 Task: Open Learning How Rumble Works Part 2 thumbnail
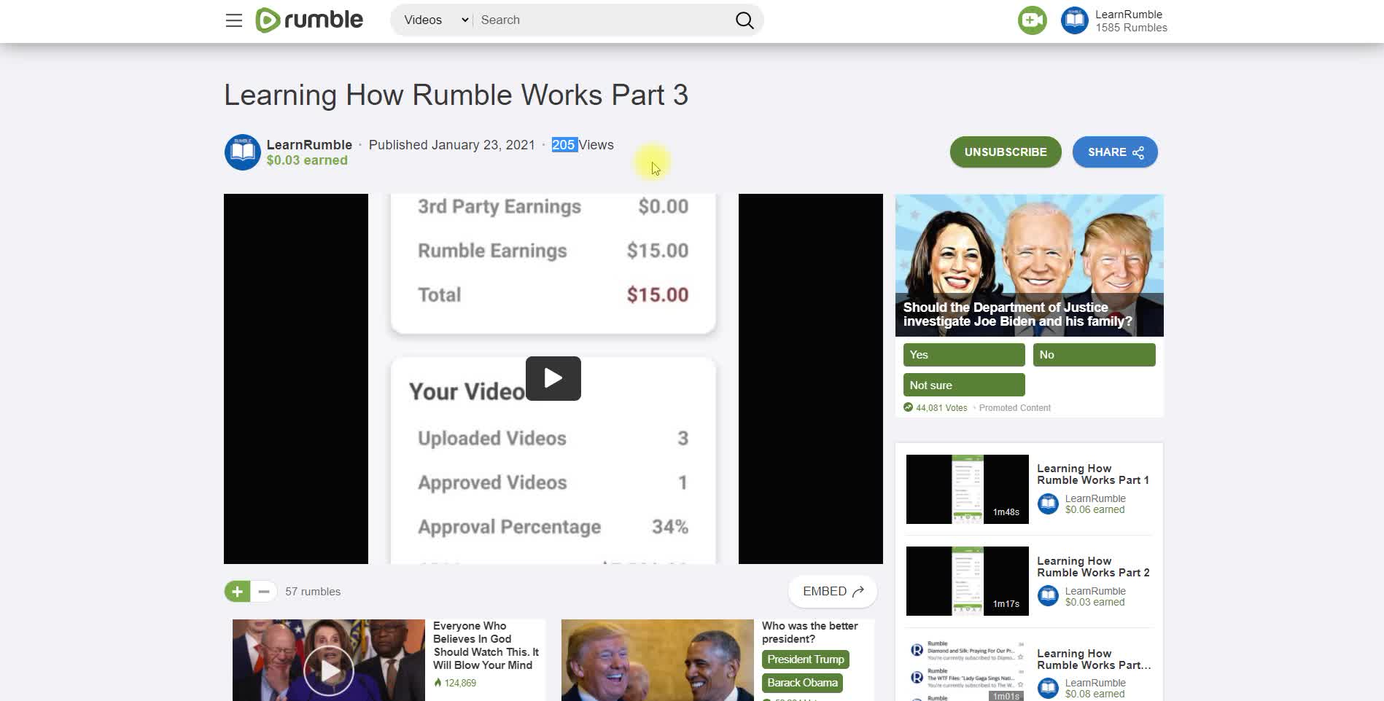pos(967,581)
